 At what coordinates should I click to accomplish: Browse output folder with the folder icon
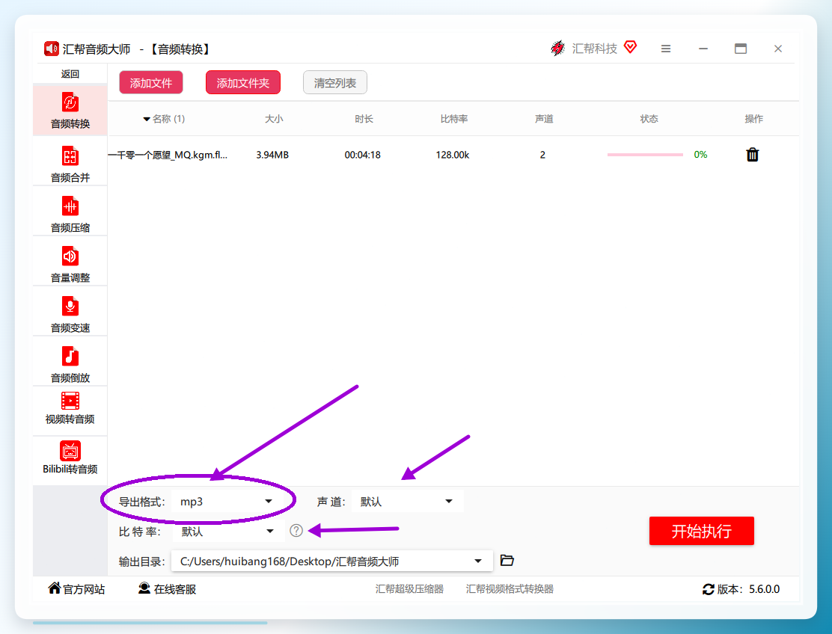coord(507,560)
